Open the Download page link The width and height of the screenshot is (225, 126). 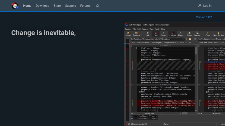(x=42, y=6)
